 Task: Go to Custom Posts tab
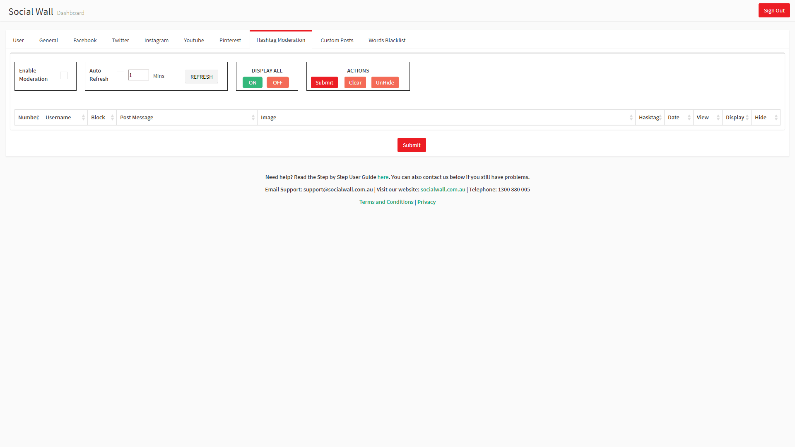point(337,41)
